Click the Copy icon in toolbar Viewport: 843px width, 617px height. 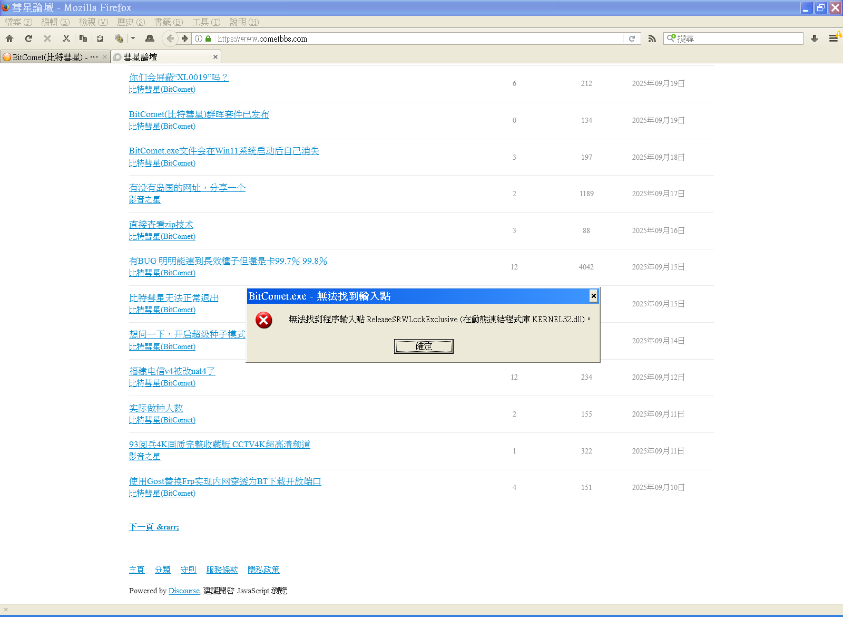coord(83,38)
